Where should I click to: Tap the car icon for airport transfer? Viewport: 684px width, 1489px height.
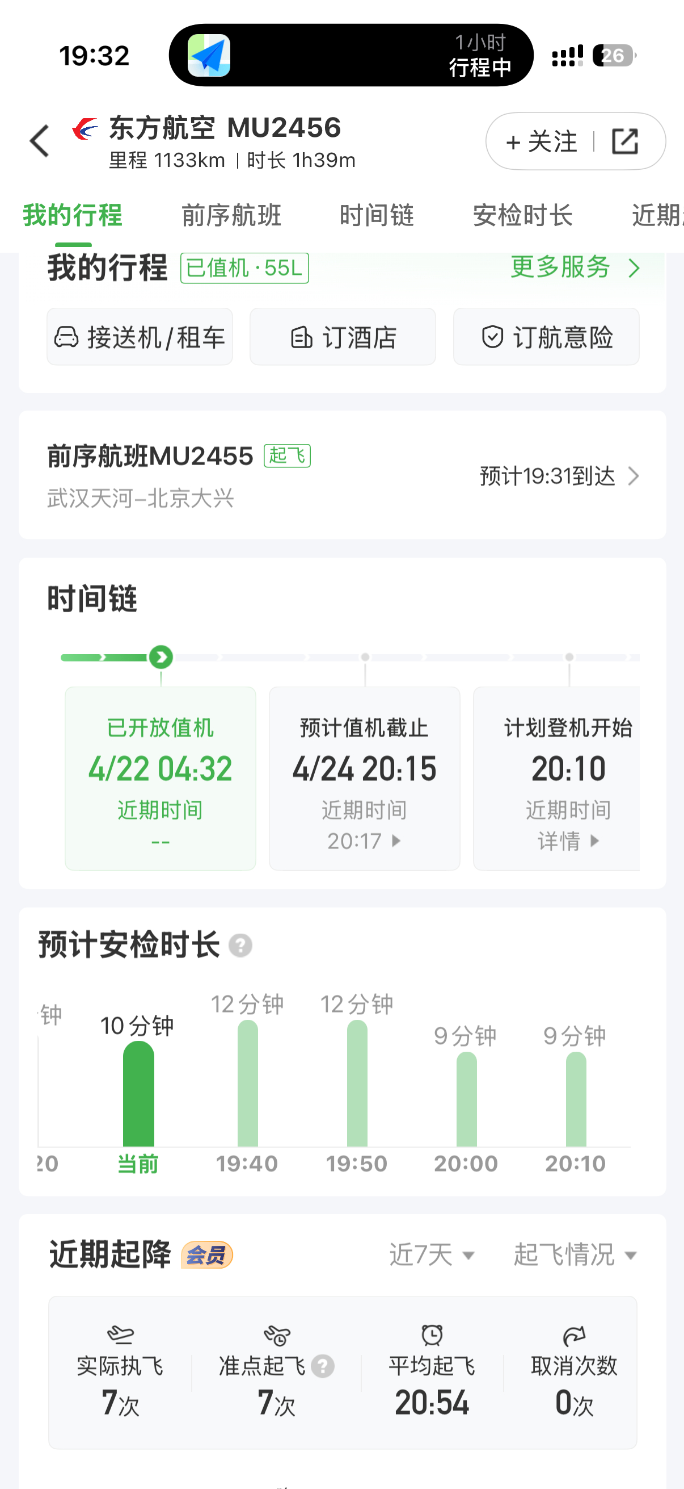(66, 337)
